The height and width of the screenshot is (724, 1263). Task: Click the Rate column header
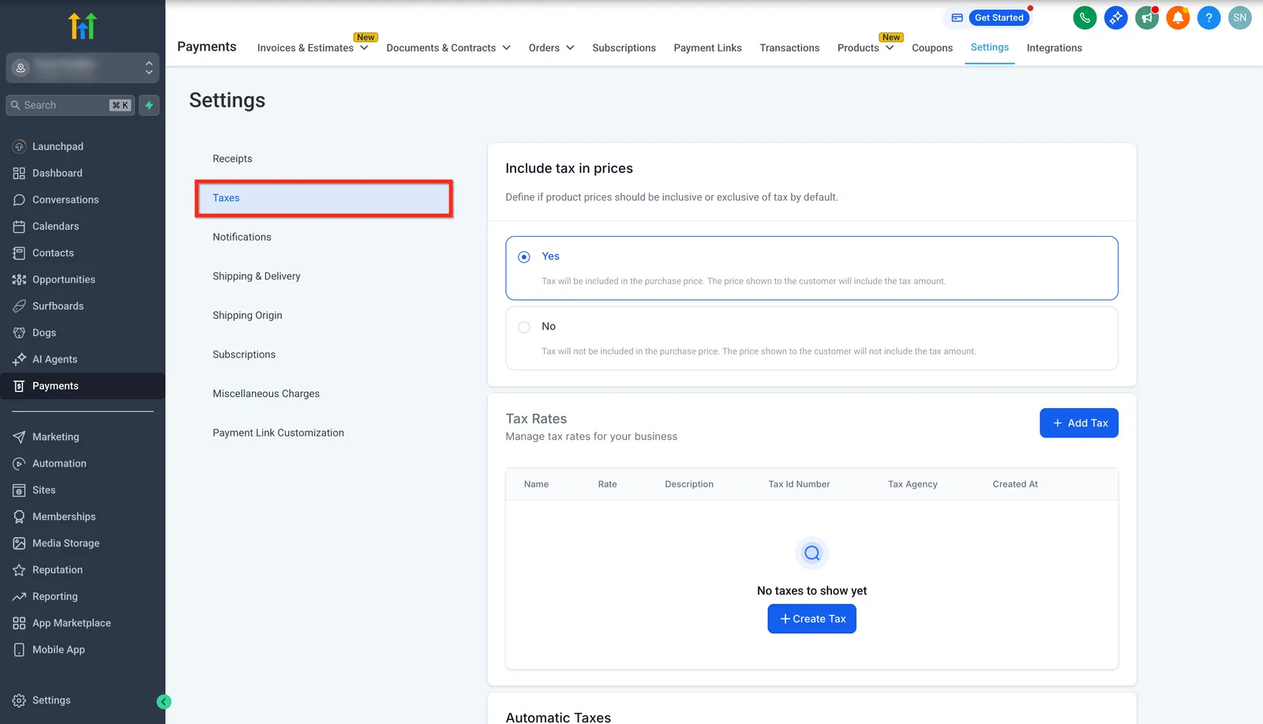tap(607, 485)
